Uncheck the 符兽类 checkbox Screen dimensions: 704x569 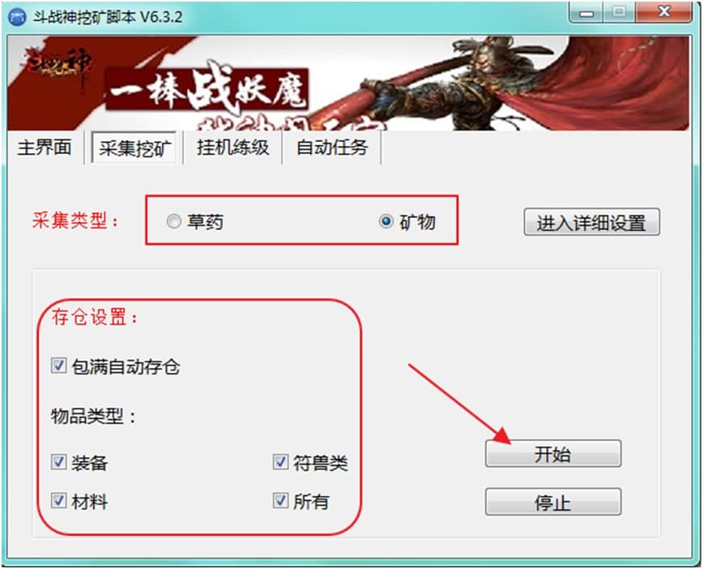pyautogui.click(x=280, y=462)
